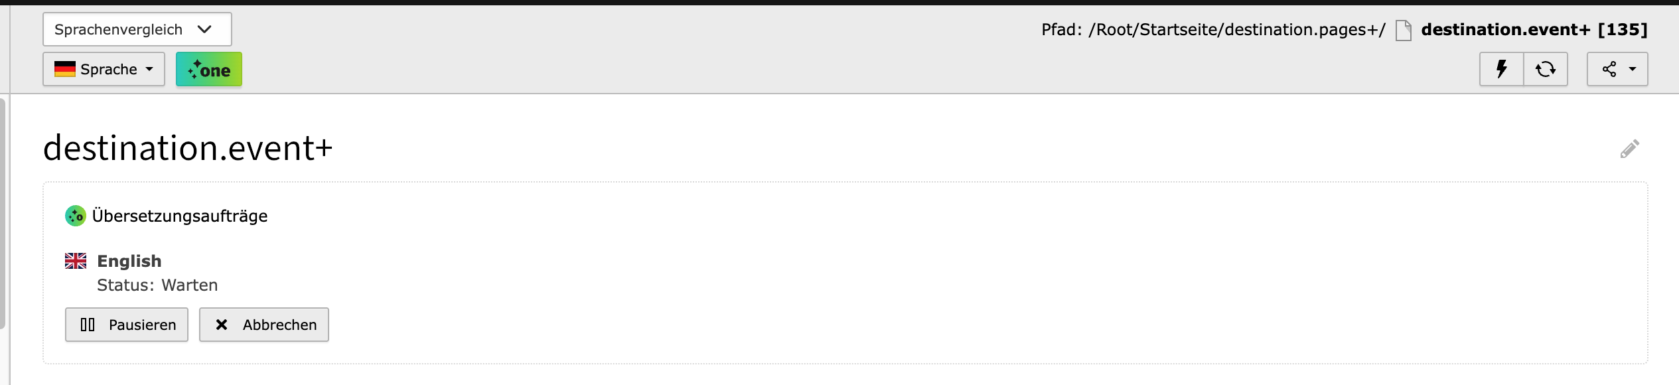Viewport: 1679px width, 385px height.
Task: Click the /Root/Startseite/destination.pages+/ path text
Action: point(1236,30)
